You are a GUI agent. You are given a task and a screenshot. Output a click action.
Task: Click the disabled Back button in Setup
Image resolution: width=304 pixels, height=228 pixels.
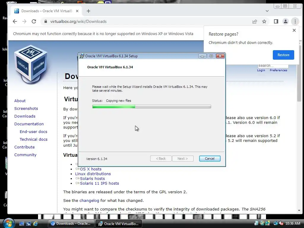(x=161, y=159)
